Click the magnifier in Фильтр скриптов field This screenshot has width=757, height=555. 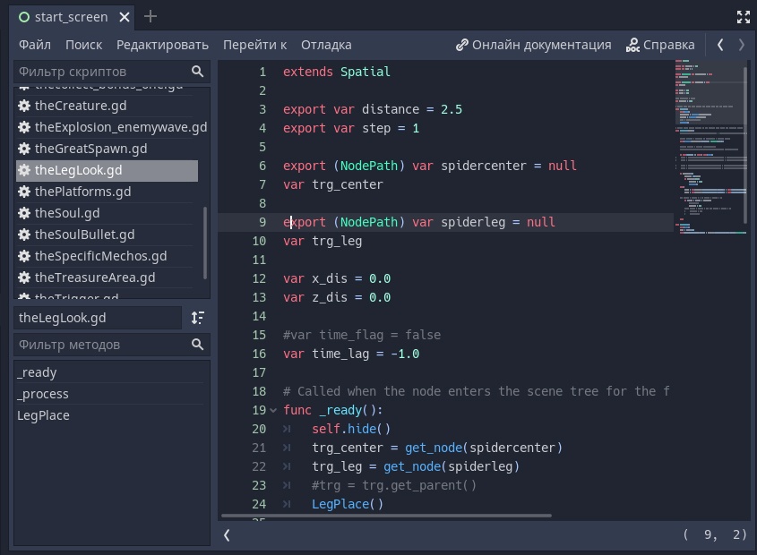pos(195,72)
